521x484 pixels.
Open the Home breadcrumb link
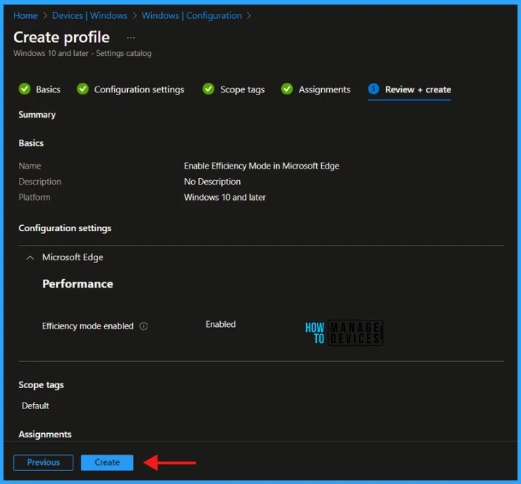[25, 15]
